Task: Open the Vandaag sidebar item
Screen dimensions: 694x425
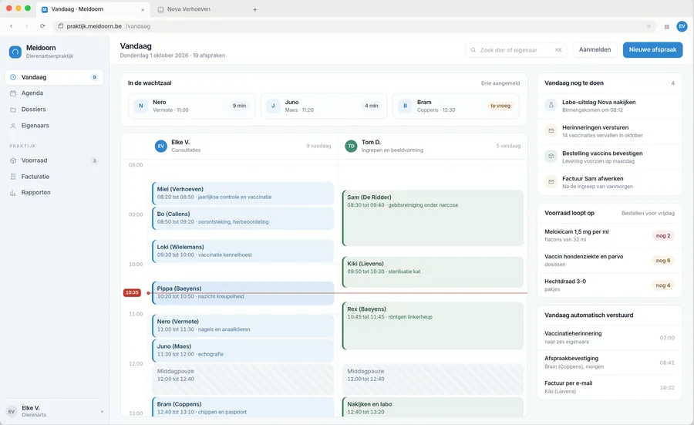Action: 55,77
